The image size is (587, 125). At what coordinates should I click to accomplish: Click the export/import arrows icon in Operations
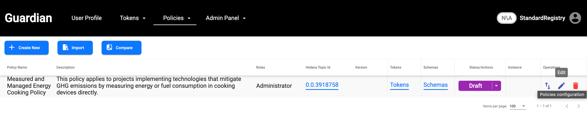click(x=548, y=86)
